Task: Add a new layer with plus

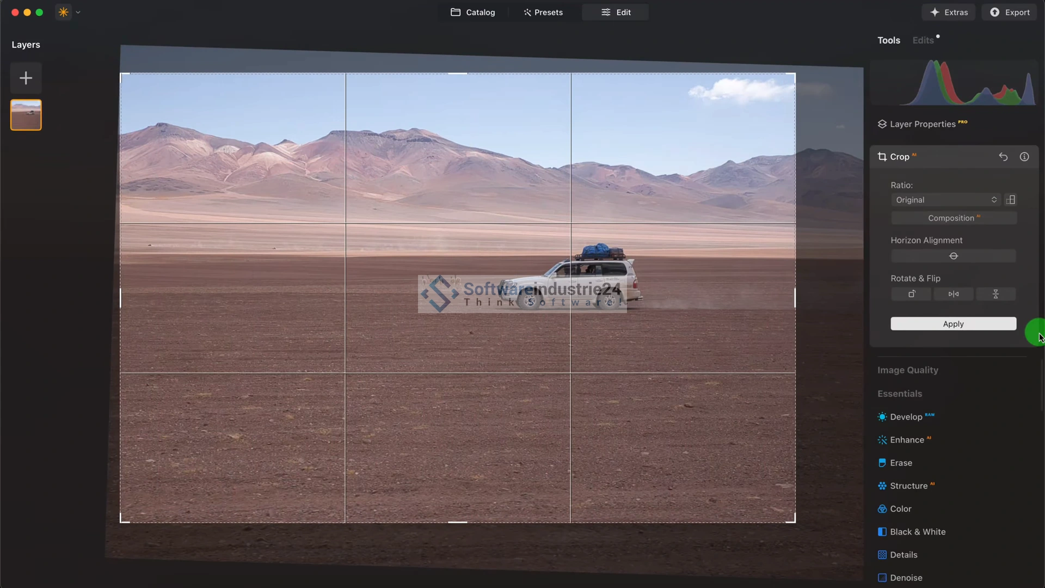Action: 26,78
